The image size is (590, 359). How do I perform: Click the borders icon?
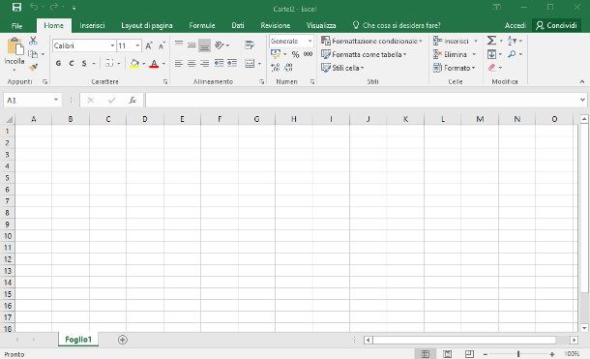coord(109,63)
